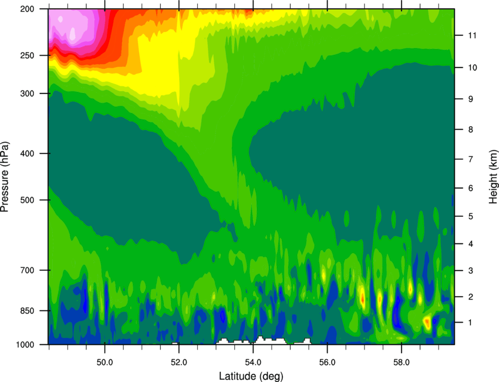
Task: Select the 250 pressure tick label
Action: [x=27, y=55]
